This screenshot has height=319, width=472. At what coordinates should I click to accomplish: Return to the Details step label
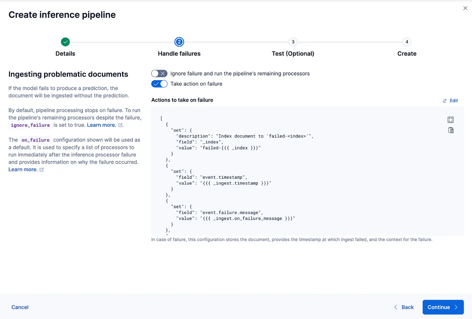point(65,54)
